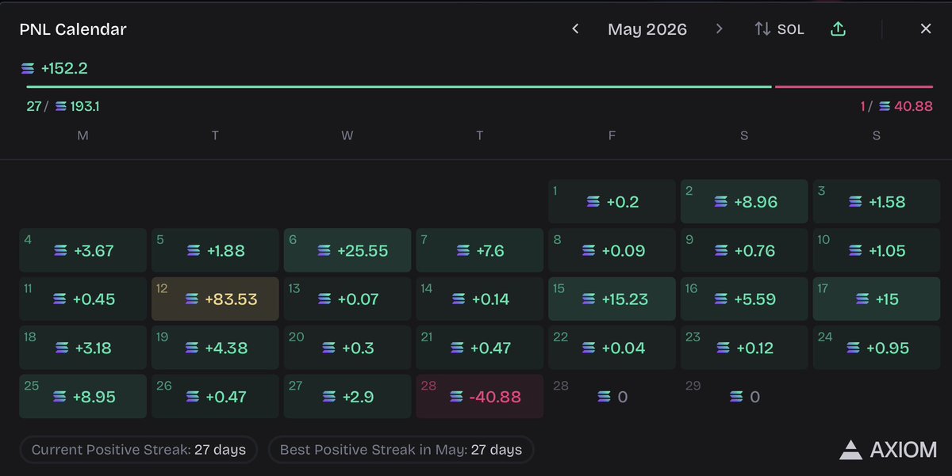Go to previous month with left chevron
This screenshot has width=952, height=476.
[x=575, y=29]
